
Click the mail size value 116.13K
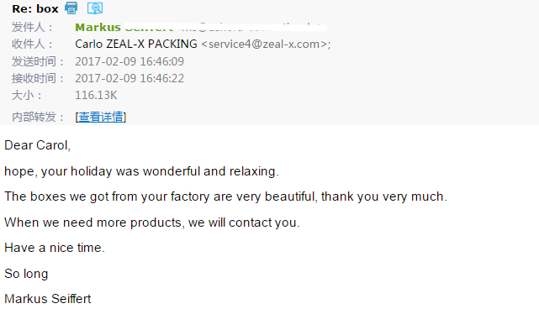point(96,95)
